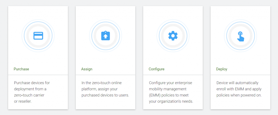Click the gear Configure icon
Viewport: 278px width, 115px height.
[173, 36]
